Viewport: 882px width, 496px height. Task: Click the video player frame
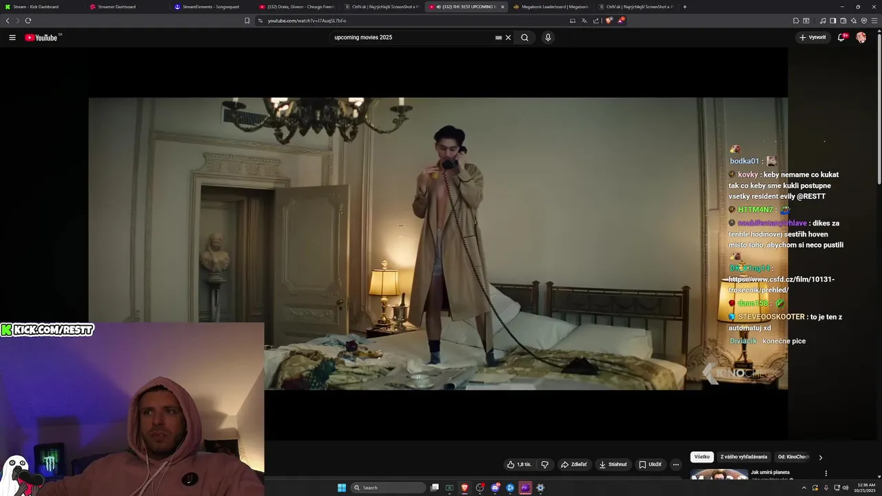438,243
